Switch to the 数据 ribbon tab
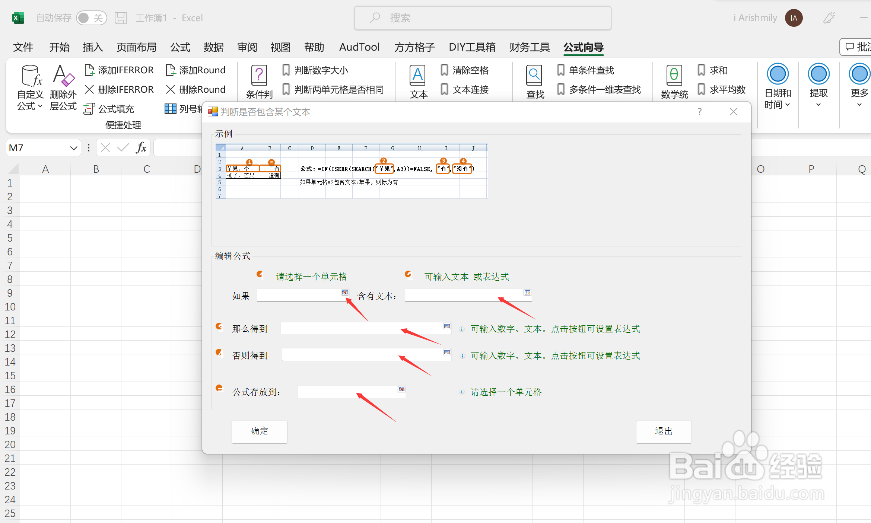 click(x=213, y=47)
